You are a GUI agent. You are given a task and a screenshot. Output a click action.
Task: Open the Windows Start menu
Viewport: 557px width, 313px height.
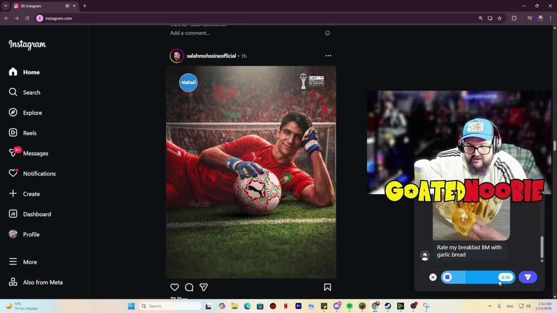(x=131, y=306)
